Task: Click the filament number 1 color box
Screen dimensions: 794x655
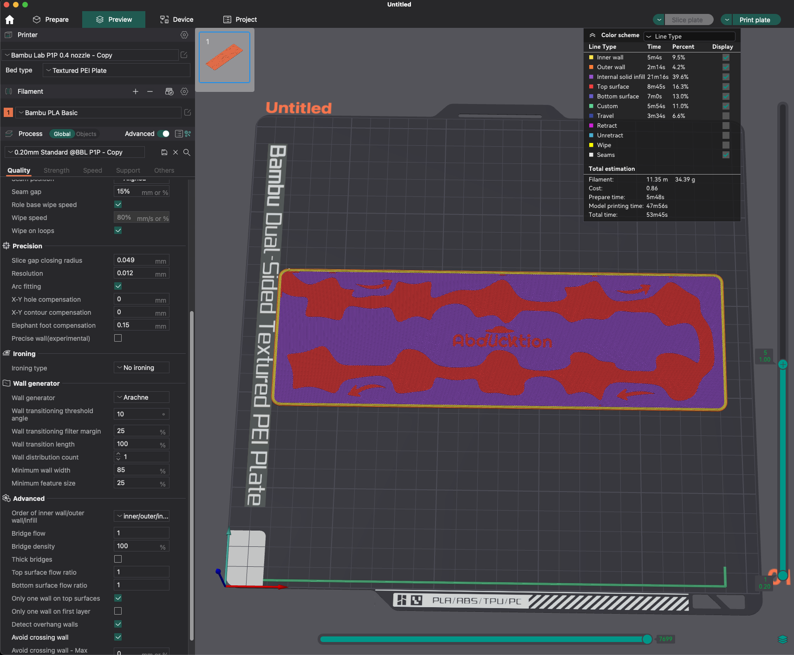Action: click(x=8, y=112)
